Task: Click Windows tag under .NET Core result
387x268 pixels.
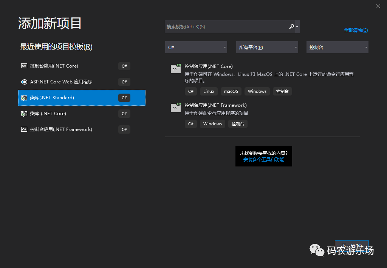Action: (257, 91)
